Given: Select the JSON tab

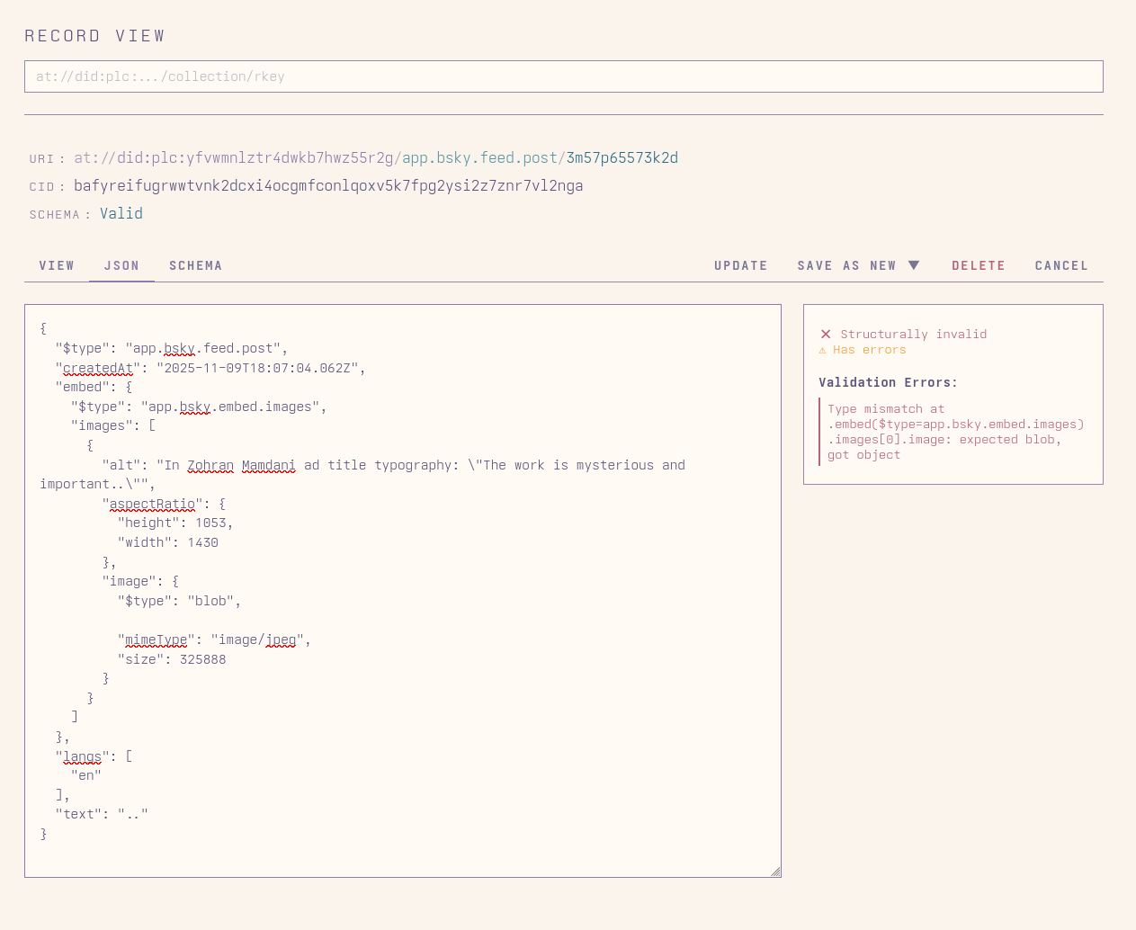Looking at the screenshot, I should coord(121,264).
